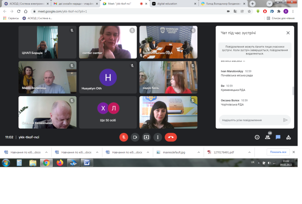The image size is (302, 204).
Task: Open 1270176491.pdf downloaded file
Action: click(x=221, y=152)
